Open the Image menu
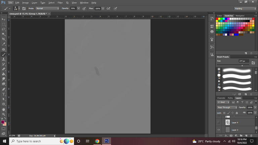258x145 pixels. 25,3
